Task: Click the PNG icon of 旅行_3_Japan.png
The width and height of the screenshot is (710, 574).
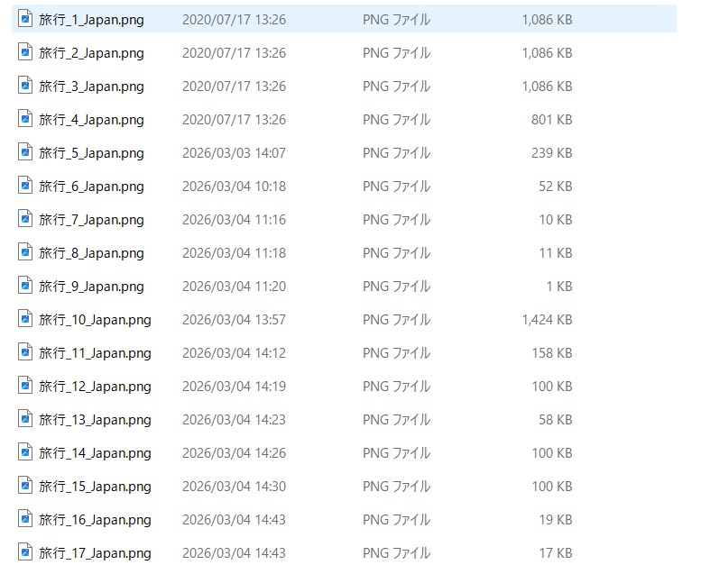Action: (25, 86)
